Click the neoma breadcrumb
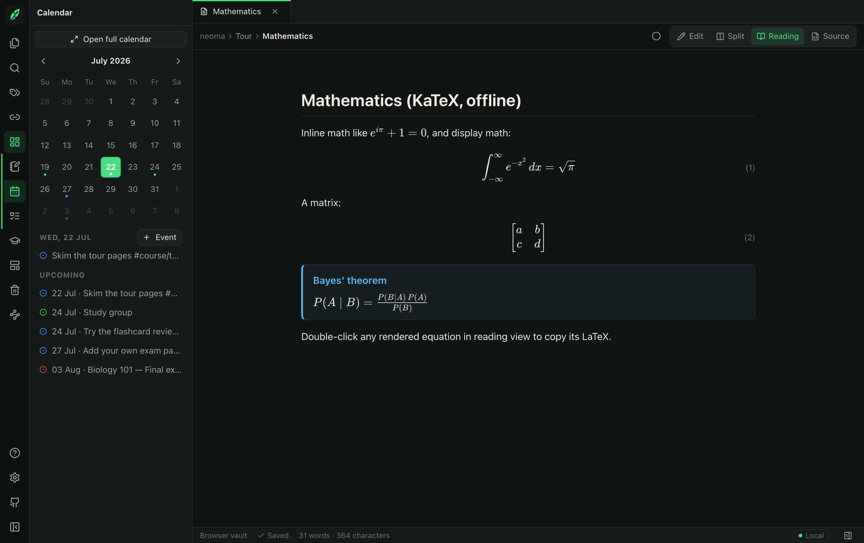The height and width of the screenshot is (543, 864). 212,36
